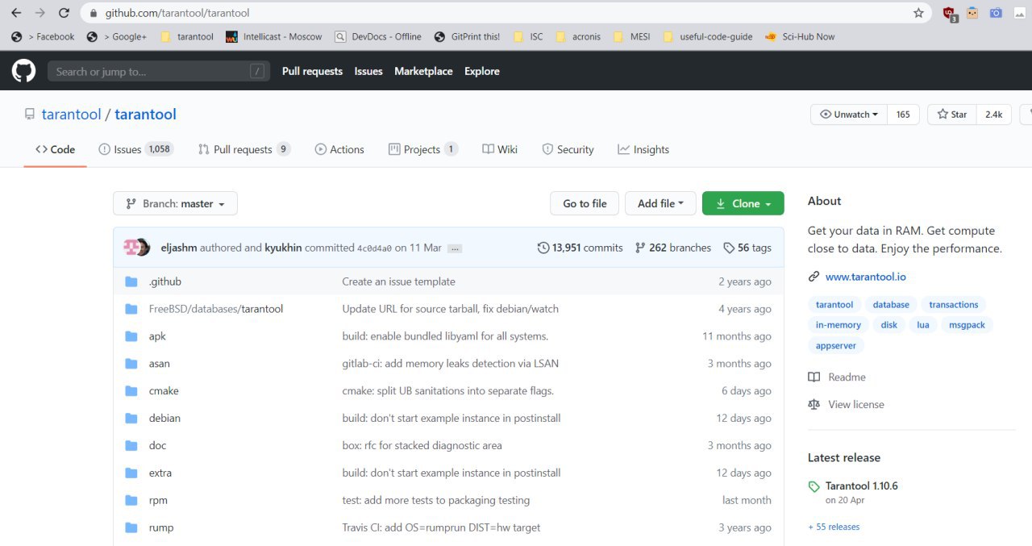Click the book icon next to Readme
This screenshot has width=1032, height=546.
click(x=814, y=377)
